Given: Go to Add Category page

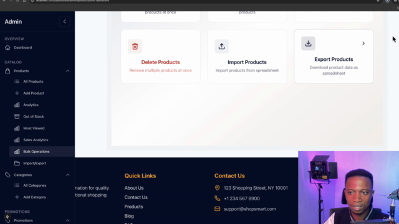Looking at the screenshot, I should tap(35, 197).
